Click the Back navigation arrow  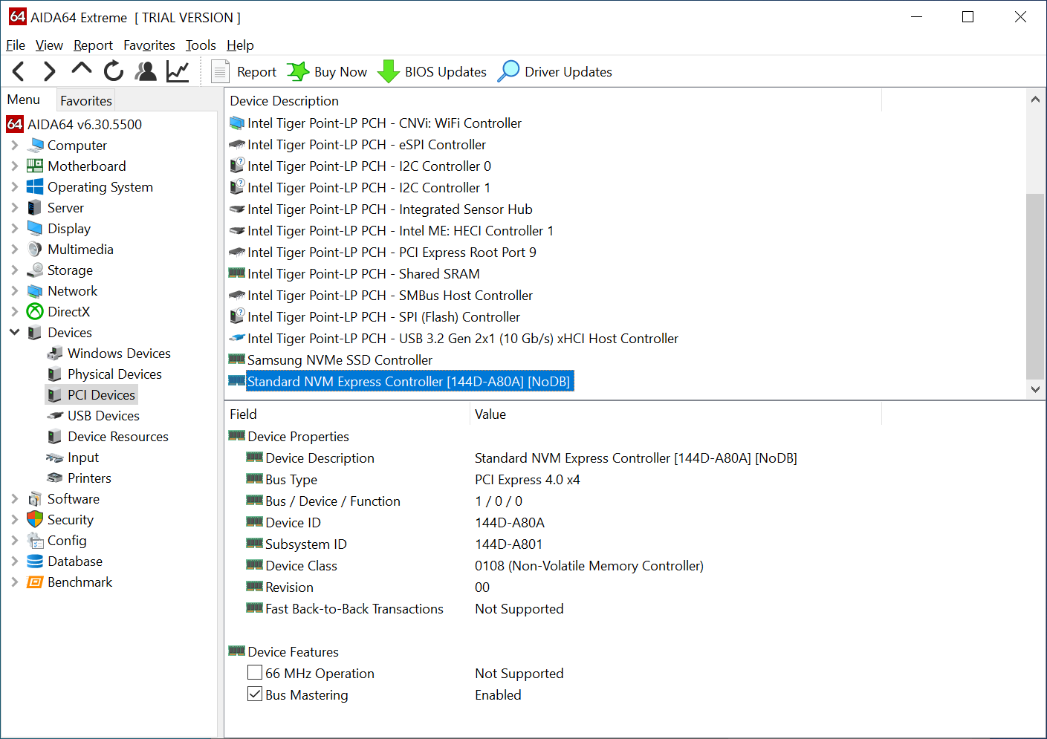(x=19, y=71)
